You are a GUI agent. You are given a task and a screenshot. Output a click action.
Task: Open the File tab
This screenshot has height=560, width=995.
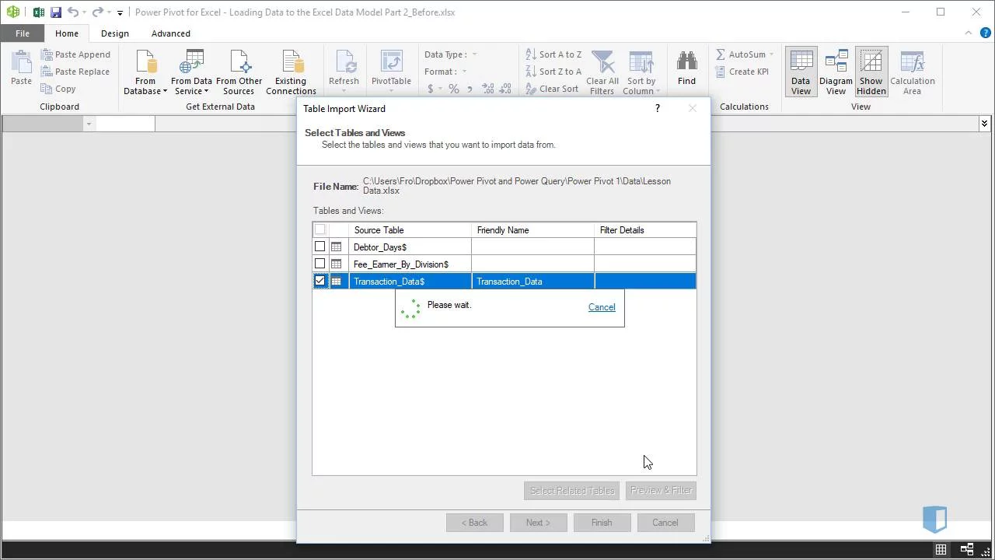pyautogui.click(x=23, y=33)
